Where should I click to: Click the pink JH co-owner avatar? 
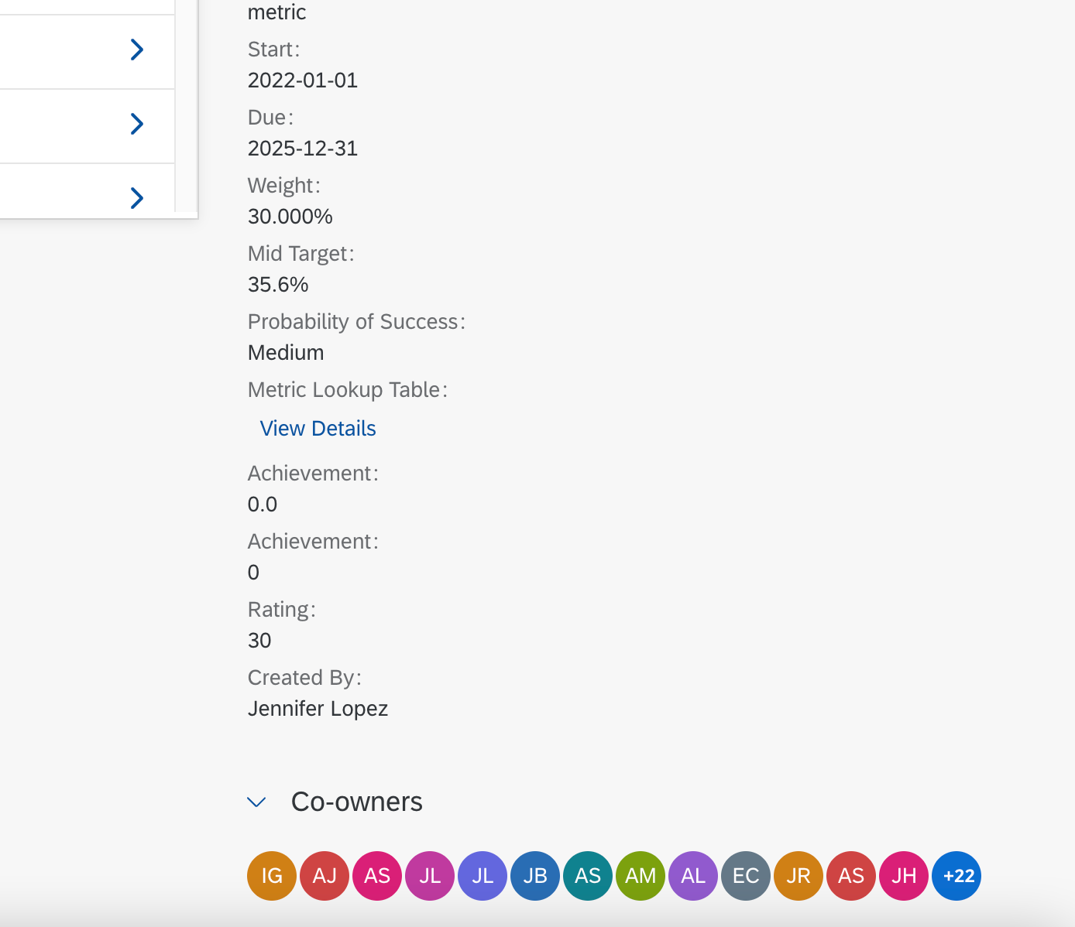(x=904, y=876)
